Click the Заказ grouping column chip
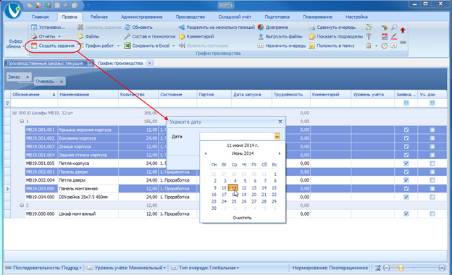This screenshot has height=275, width=452. (19, 77)
